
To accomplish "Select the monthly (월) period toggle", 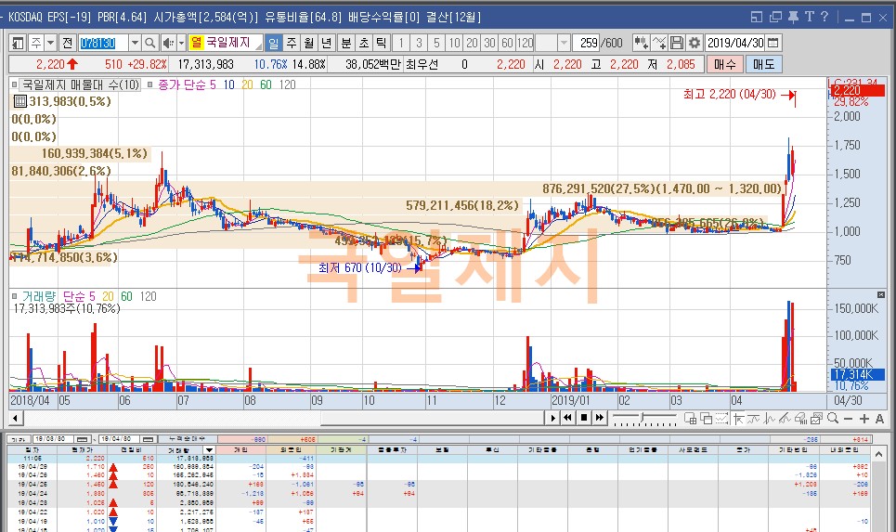I will (309, 43).
